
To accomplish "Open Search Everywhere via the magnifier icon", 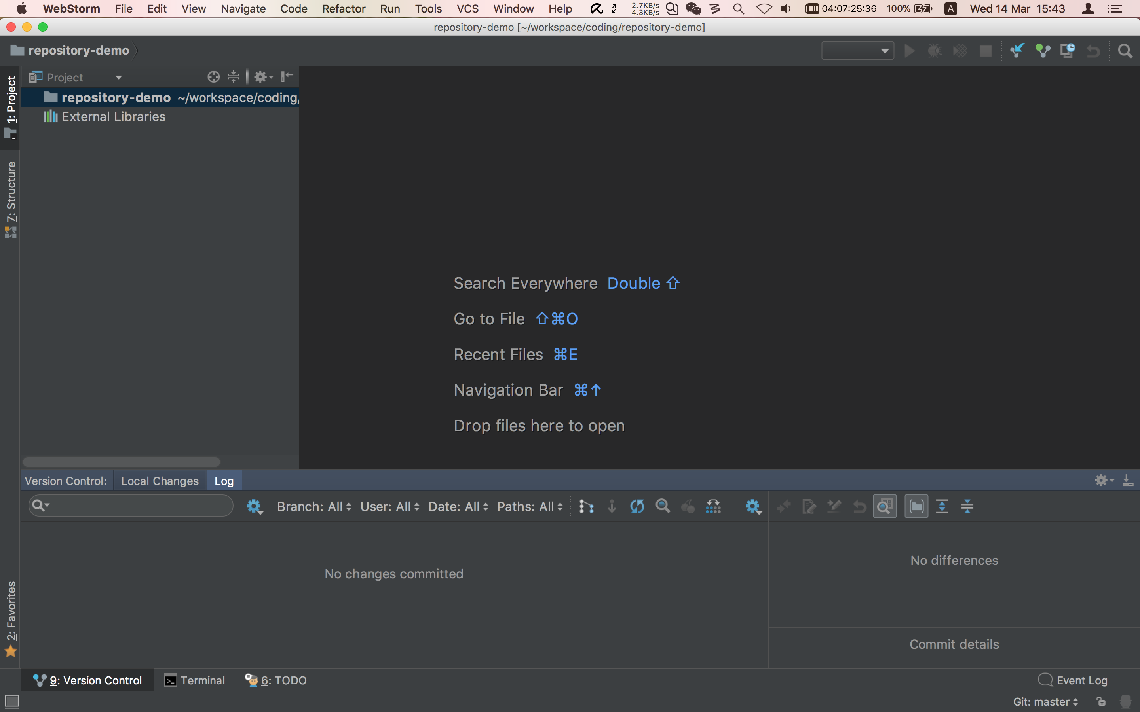I will pos(1125,51).
